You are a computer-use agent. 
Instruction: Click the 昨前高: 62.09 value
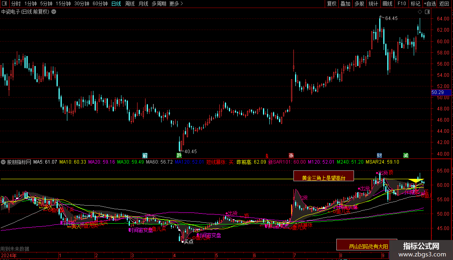(251, 162)
